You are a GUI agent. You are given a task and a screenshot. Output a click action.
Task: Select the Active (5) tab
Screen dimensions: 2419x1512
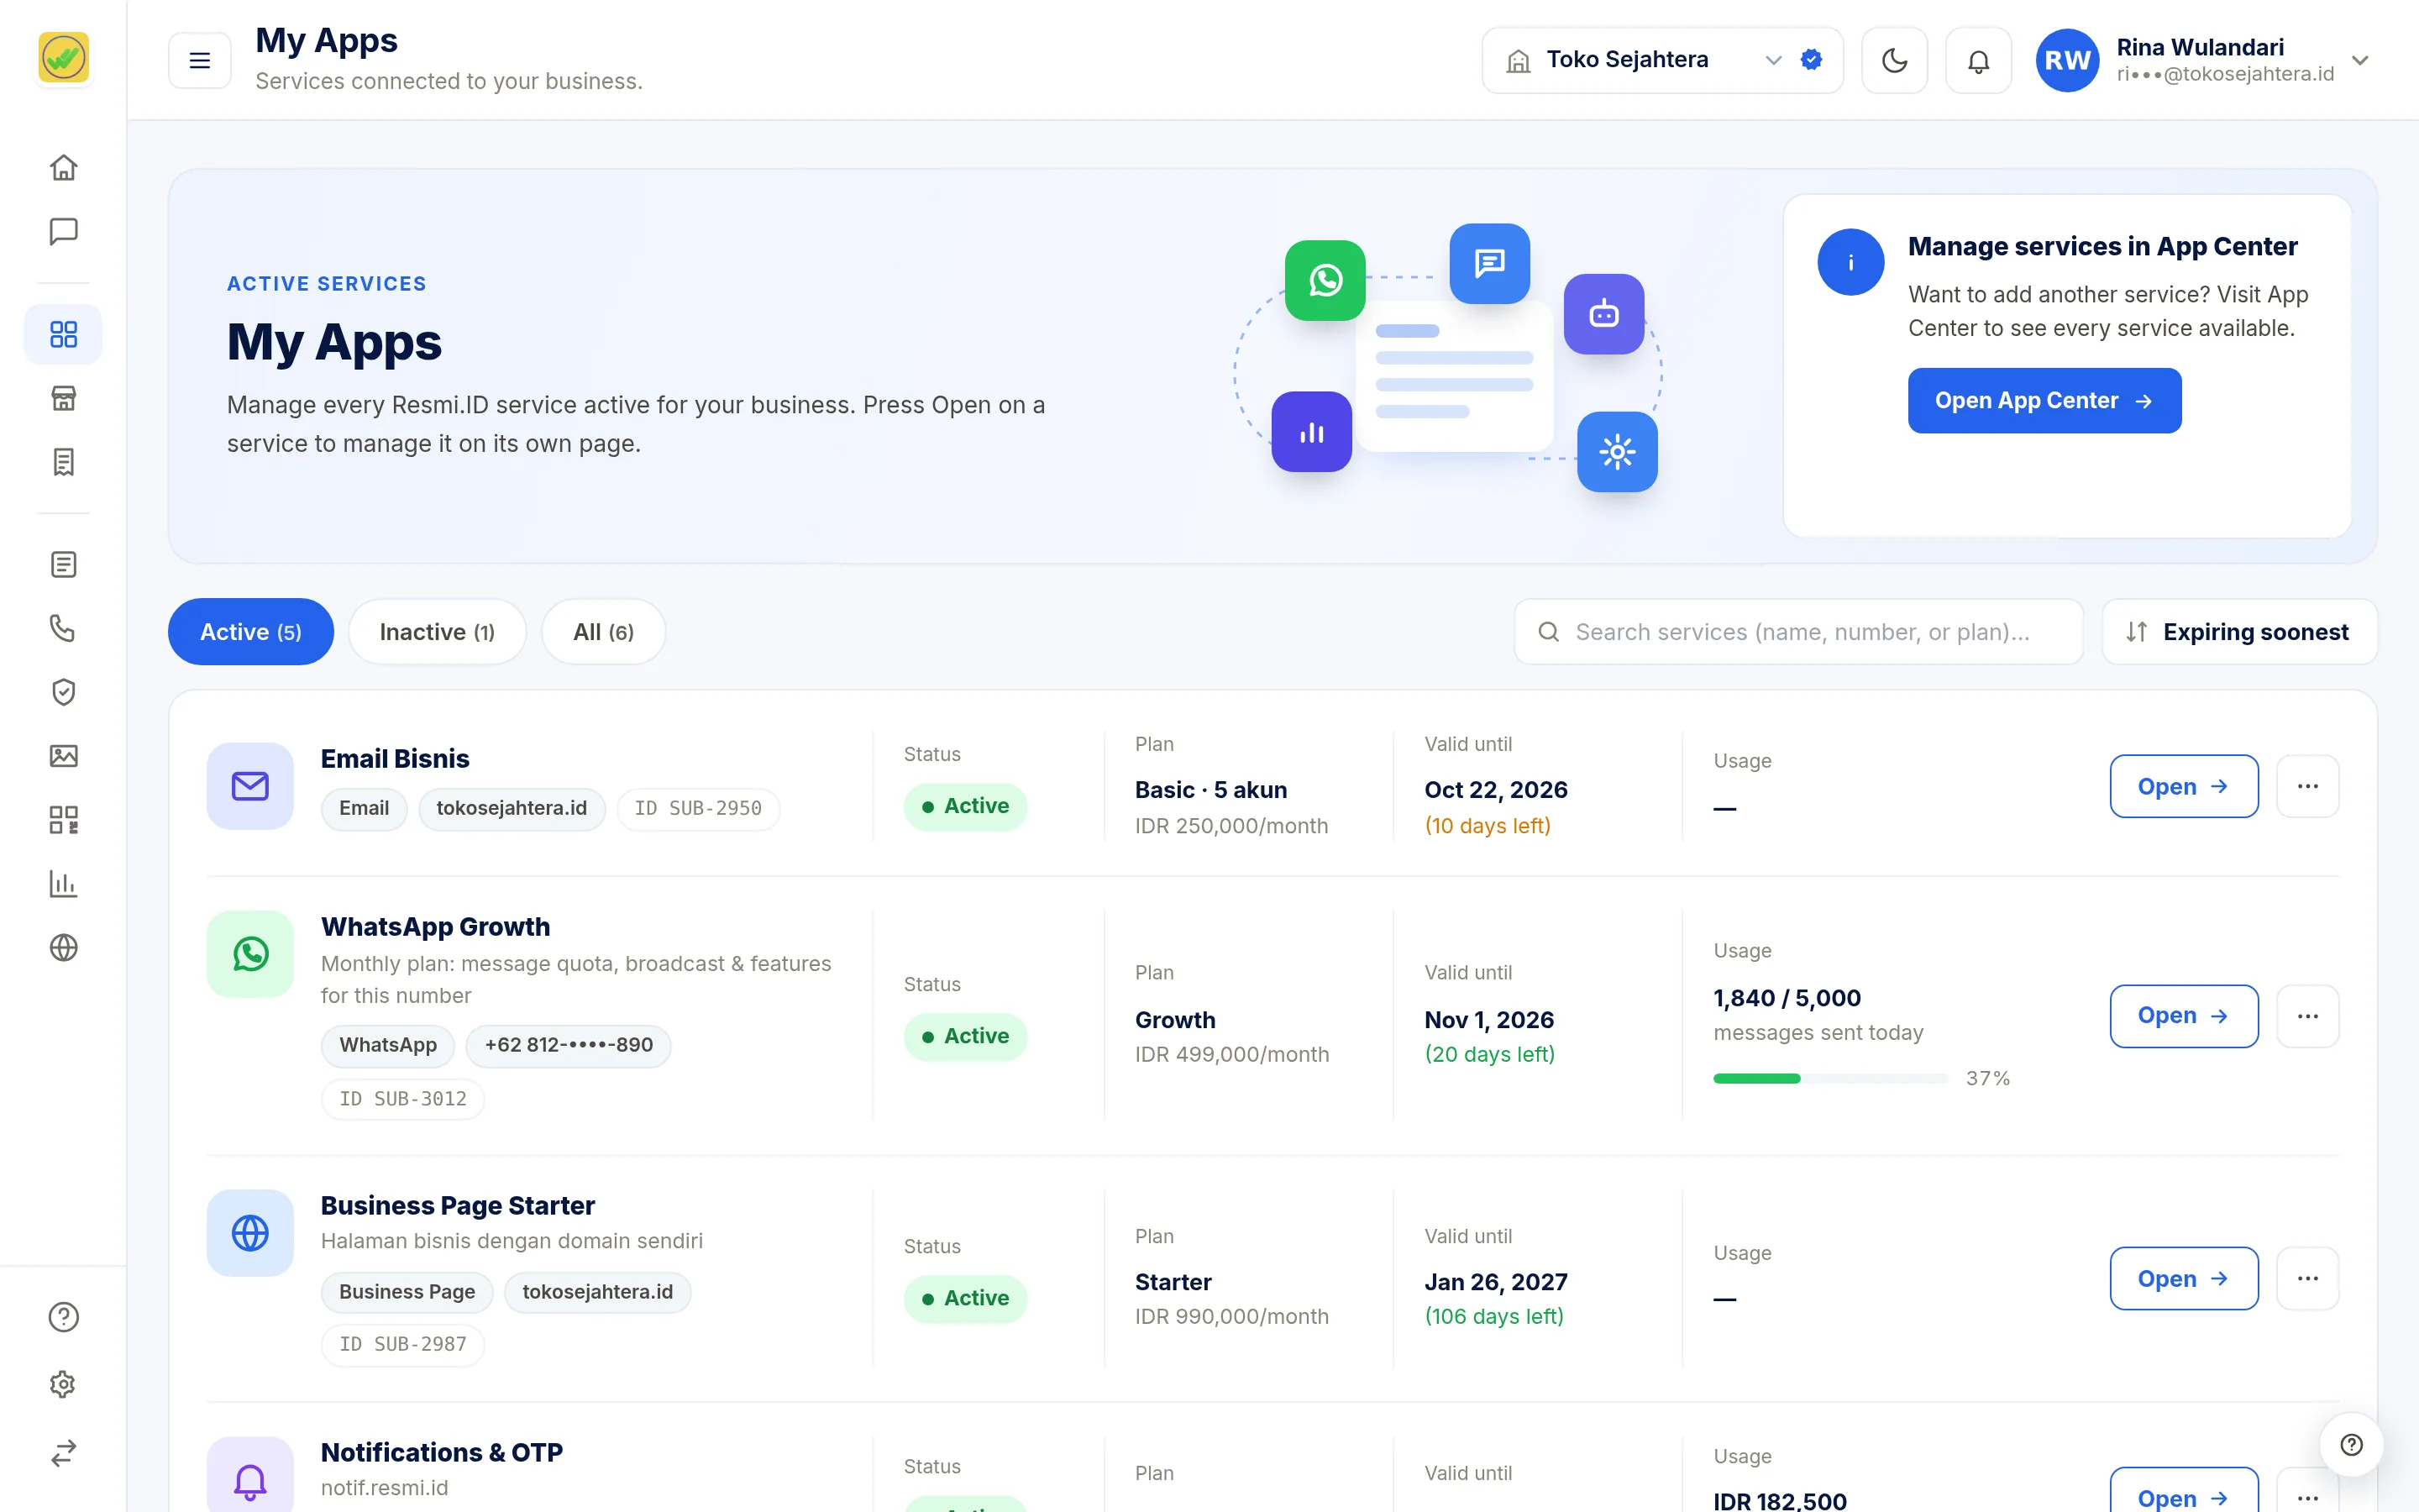pyautogui.click(x=250, y=632)
